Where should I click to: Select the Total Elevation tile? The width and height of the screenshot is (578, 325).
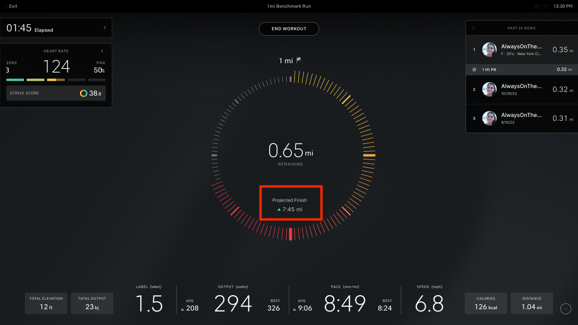(x=46, y=303)
